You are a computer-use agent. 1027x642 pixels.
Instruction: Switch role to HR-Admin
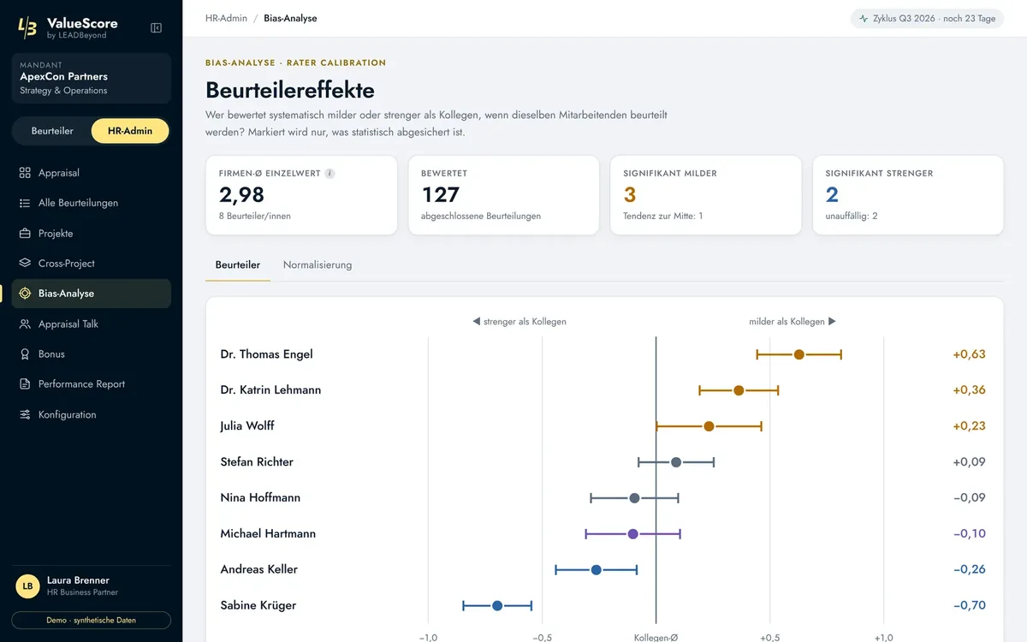tap(130, 131)
